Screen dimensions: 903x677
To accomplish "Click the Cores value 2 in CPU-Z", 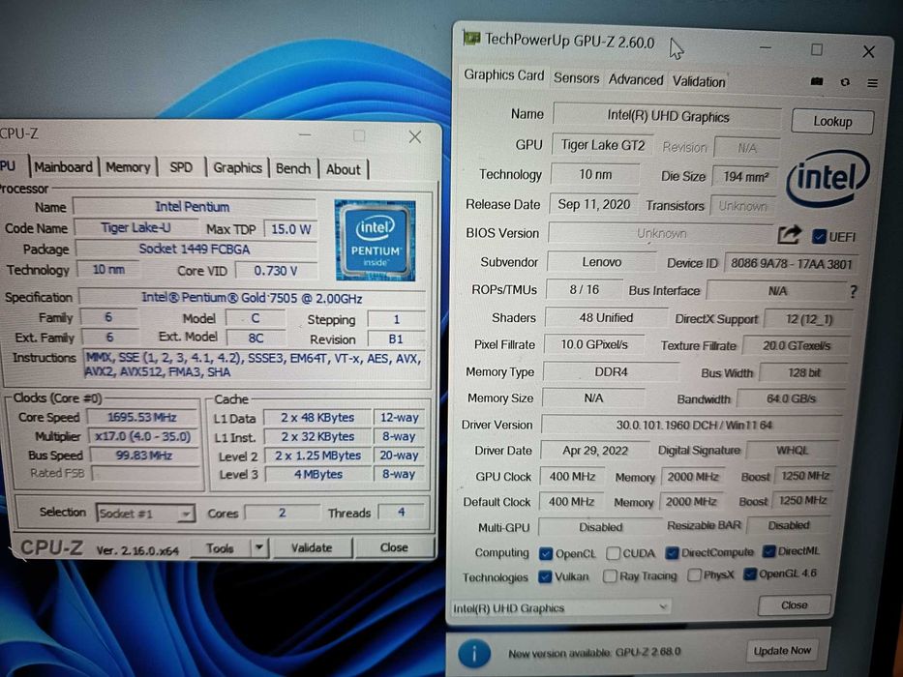I will point(283,513).
